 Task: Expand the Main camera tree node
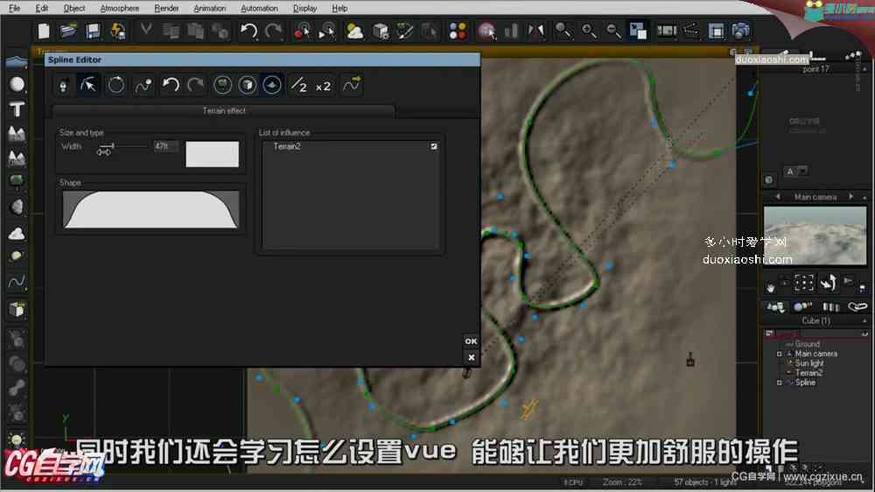[779, 354]
